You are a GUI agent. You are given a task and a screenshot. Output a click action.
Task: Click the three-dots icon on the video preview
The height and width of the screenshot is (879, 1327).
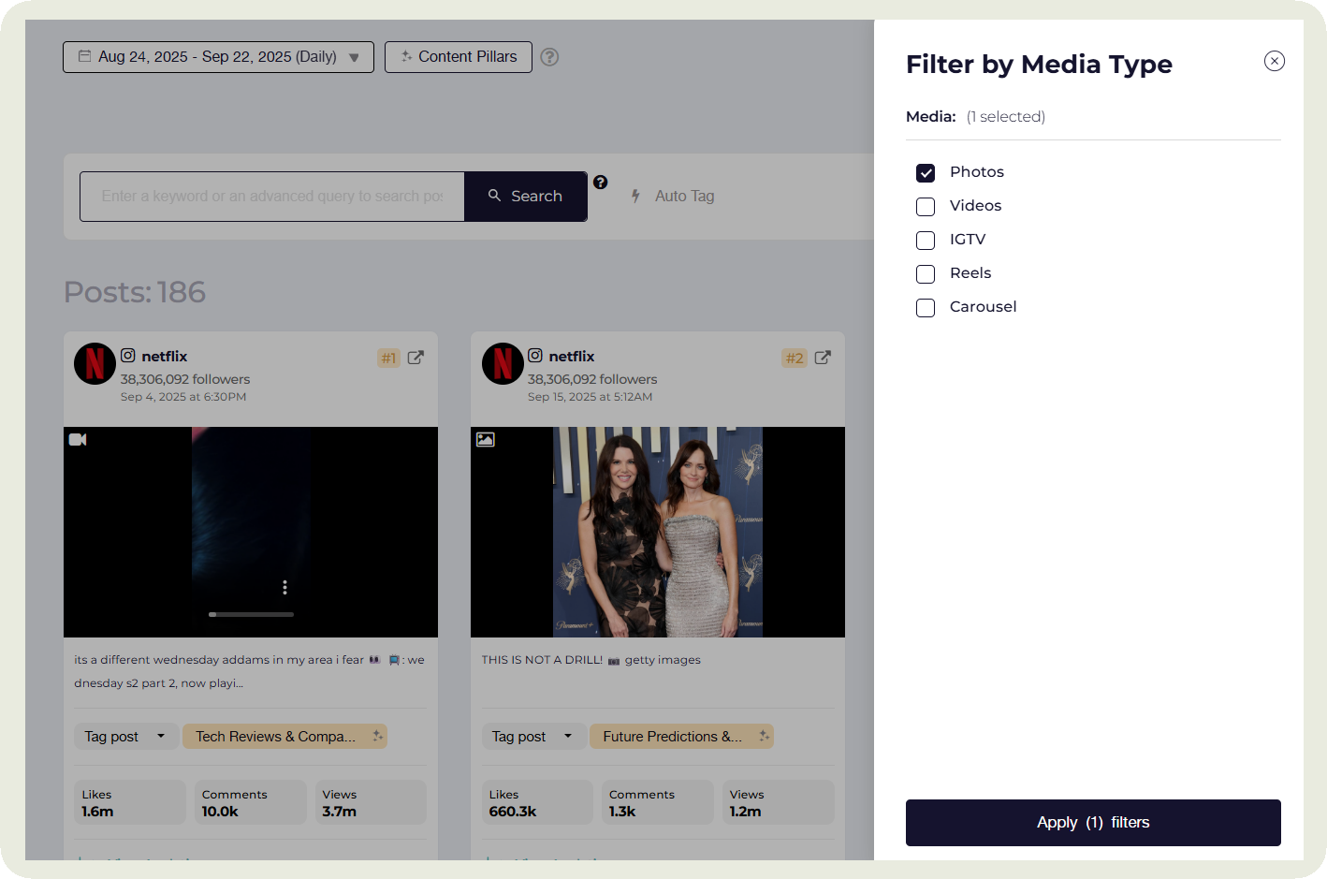(285, 587)
